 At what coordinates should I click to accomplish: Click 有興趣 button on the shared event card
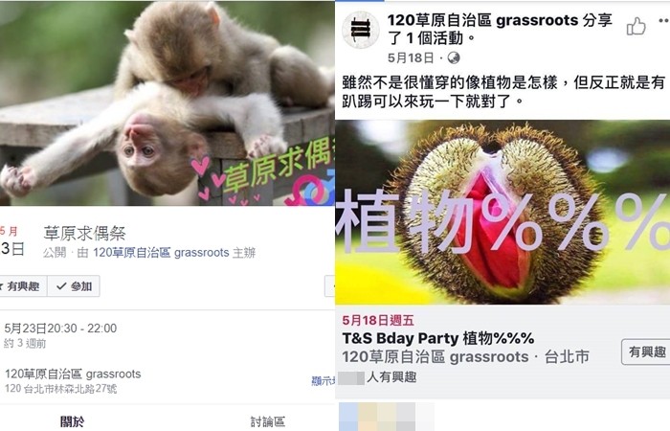click(646, 352)
